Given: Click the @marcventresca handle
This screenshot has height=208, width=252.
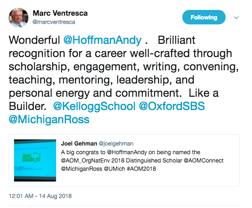Looking at the screenshot, I should (54, 22).
